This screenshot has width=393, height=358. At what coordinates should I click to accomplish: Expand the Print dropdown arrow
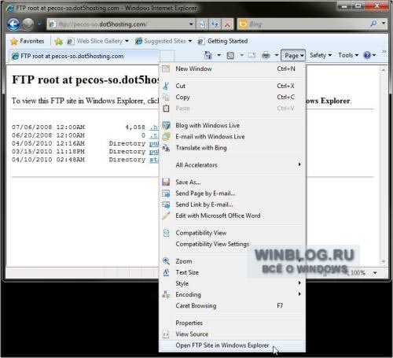point(277,55)
